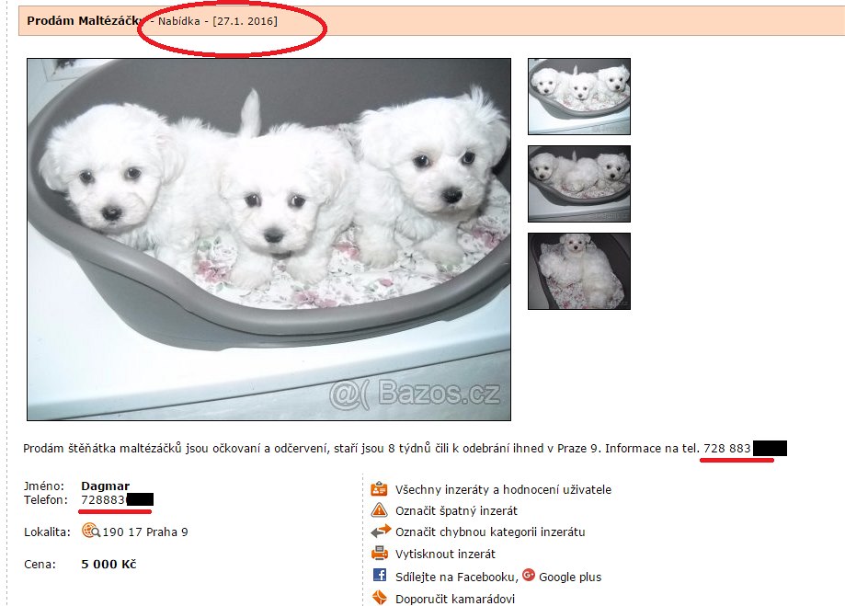Viewport: 845px width, 606px height.
Task: Open first puppy thumbnail with three puppies
Action: (578, 97)
